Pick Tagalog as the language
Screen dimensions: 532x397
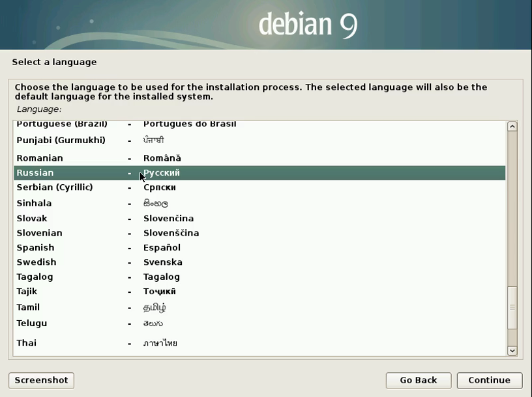[35, 277]
